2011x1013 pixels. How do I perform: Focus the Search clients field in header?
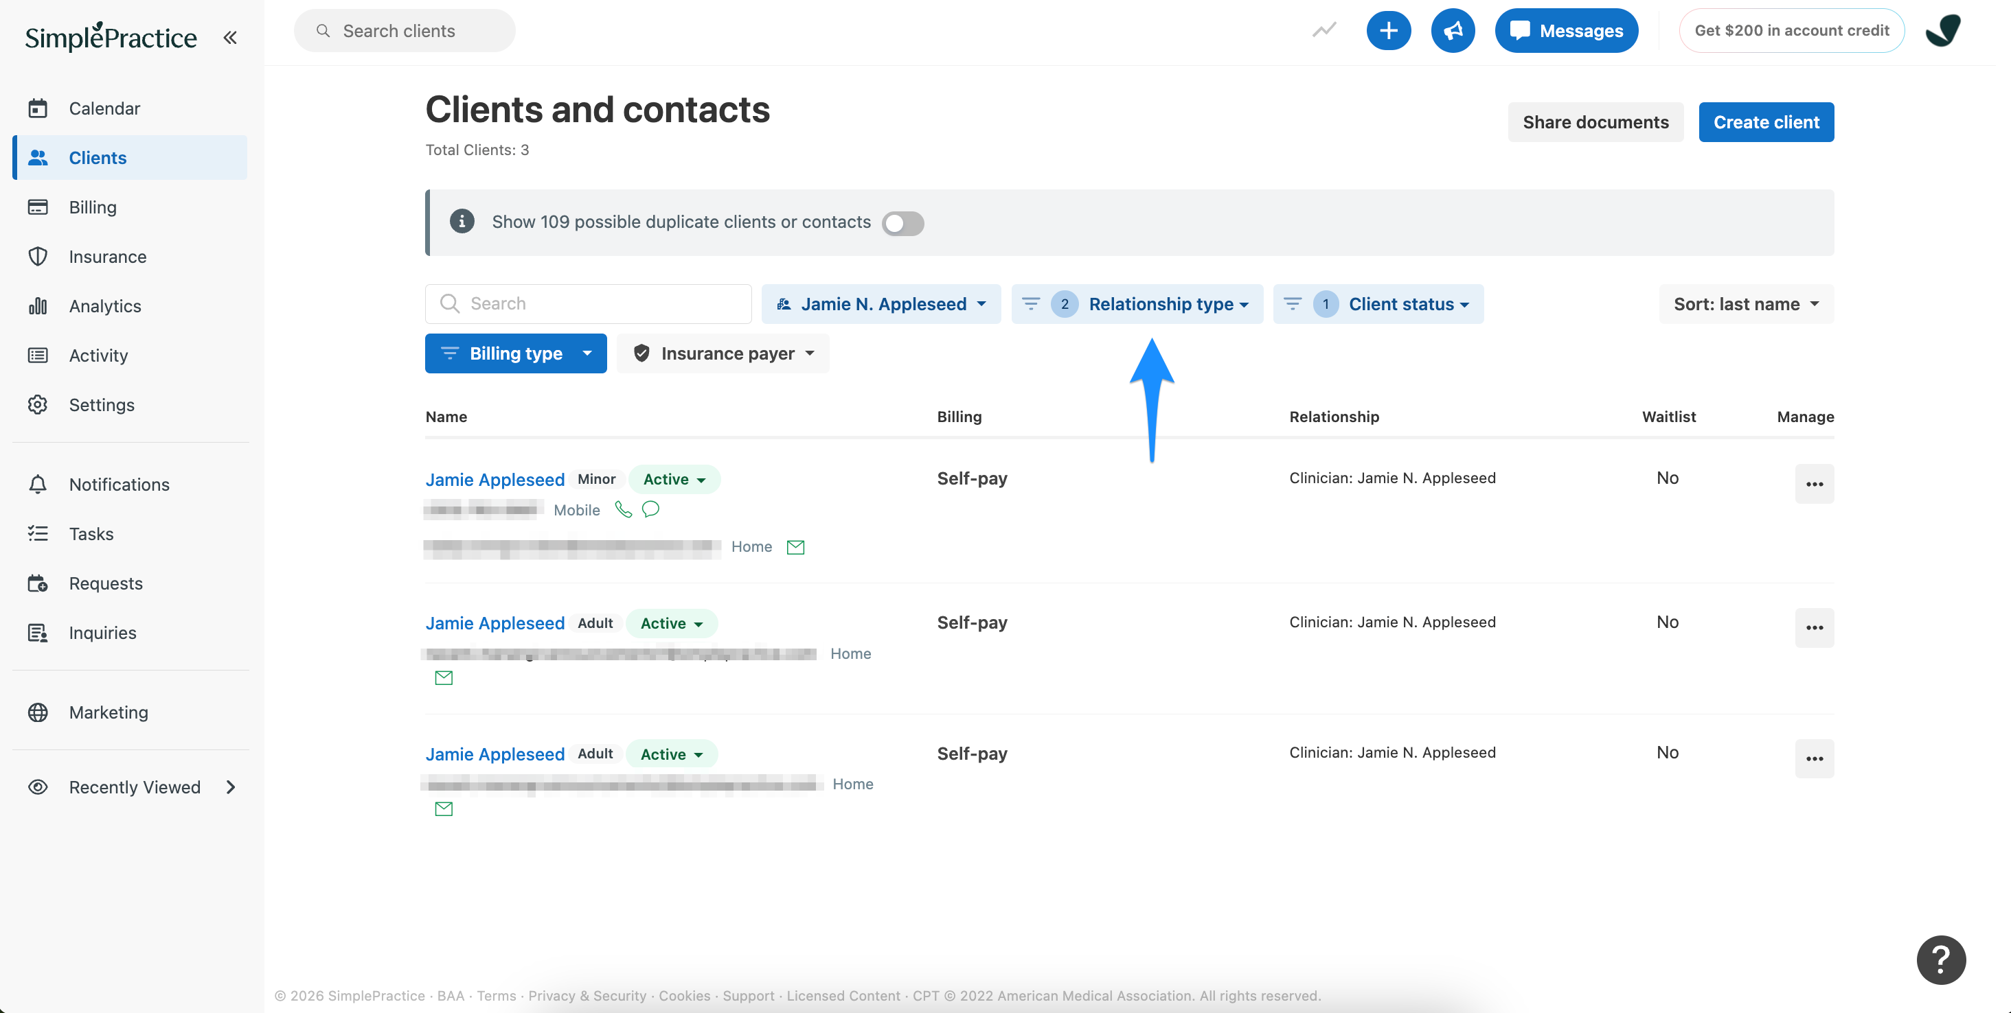coord(405,30)
